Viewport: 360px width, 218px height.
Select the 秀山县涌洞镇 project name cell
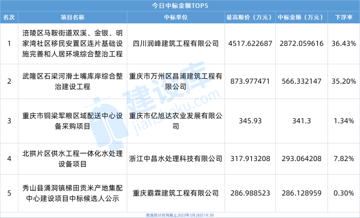coord(72,193)
